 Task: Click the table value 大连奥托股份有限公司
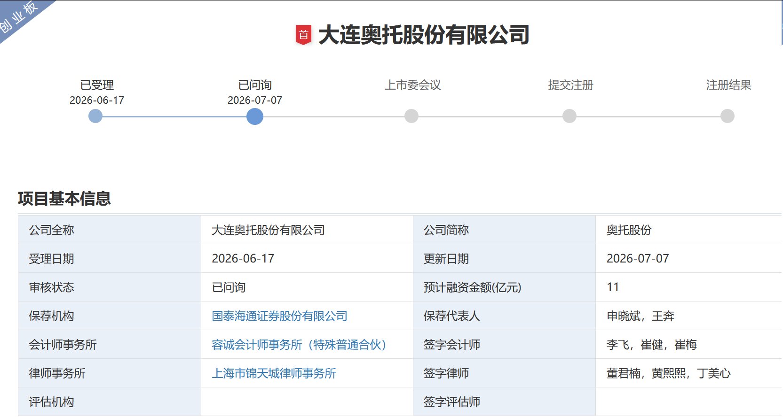(268, 230)
